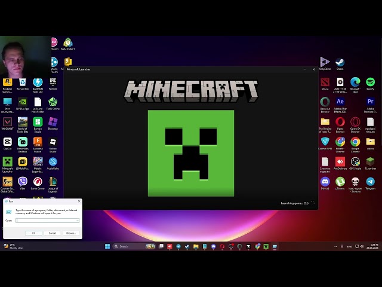Select the OBS Studio desktop icon
This screenshot has width=382, height=287.
(355, 164)
